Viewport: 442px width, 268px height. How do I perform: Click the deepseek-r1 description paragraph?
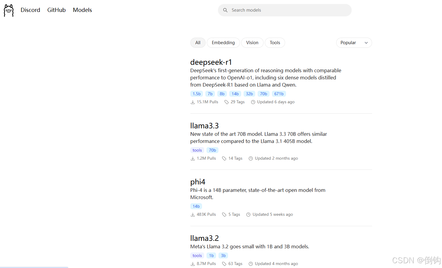266,78
